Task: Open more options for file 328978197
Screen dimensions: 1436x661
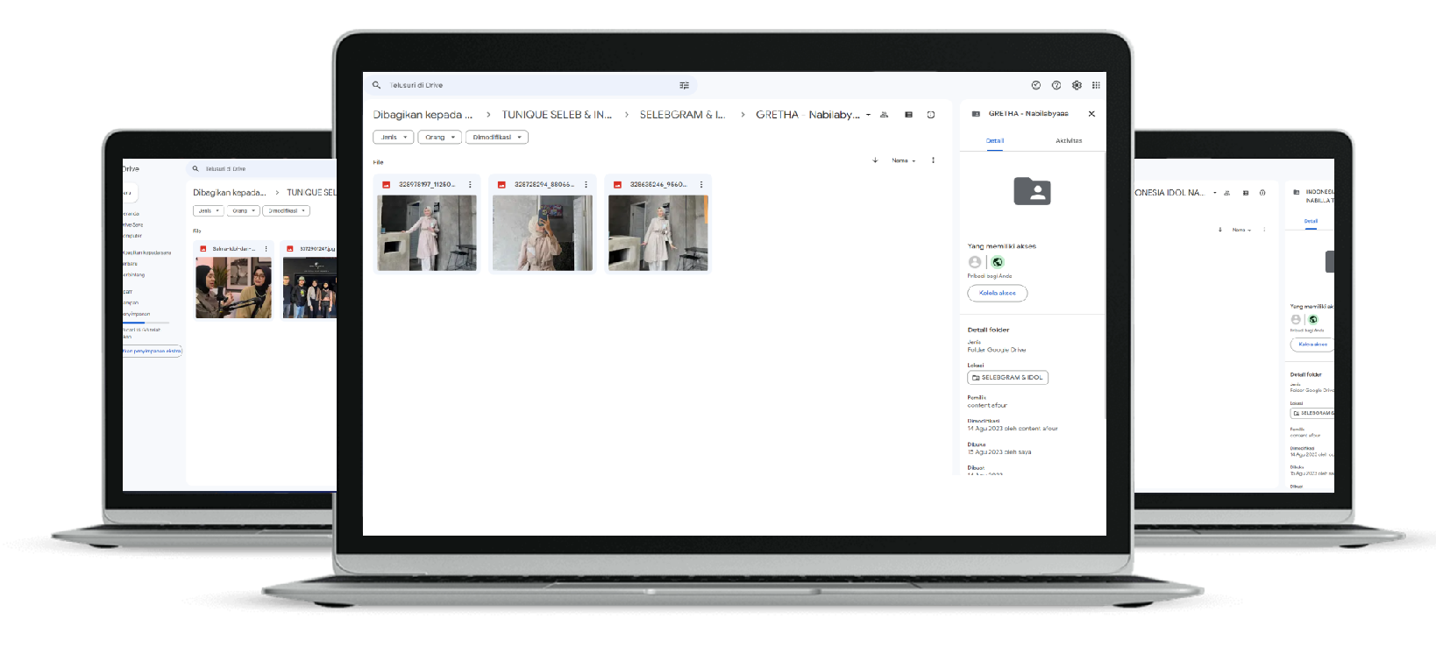Action: pyautogui.click(x=470, y=185)
